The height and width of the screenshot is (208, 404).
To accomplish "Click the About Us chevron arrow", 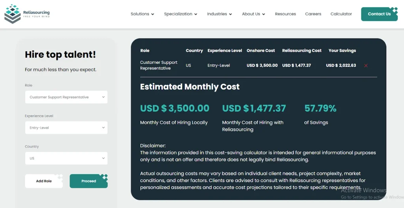I will tap(264, 14).
